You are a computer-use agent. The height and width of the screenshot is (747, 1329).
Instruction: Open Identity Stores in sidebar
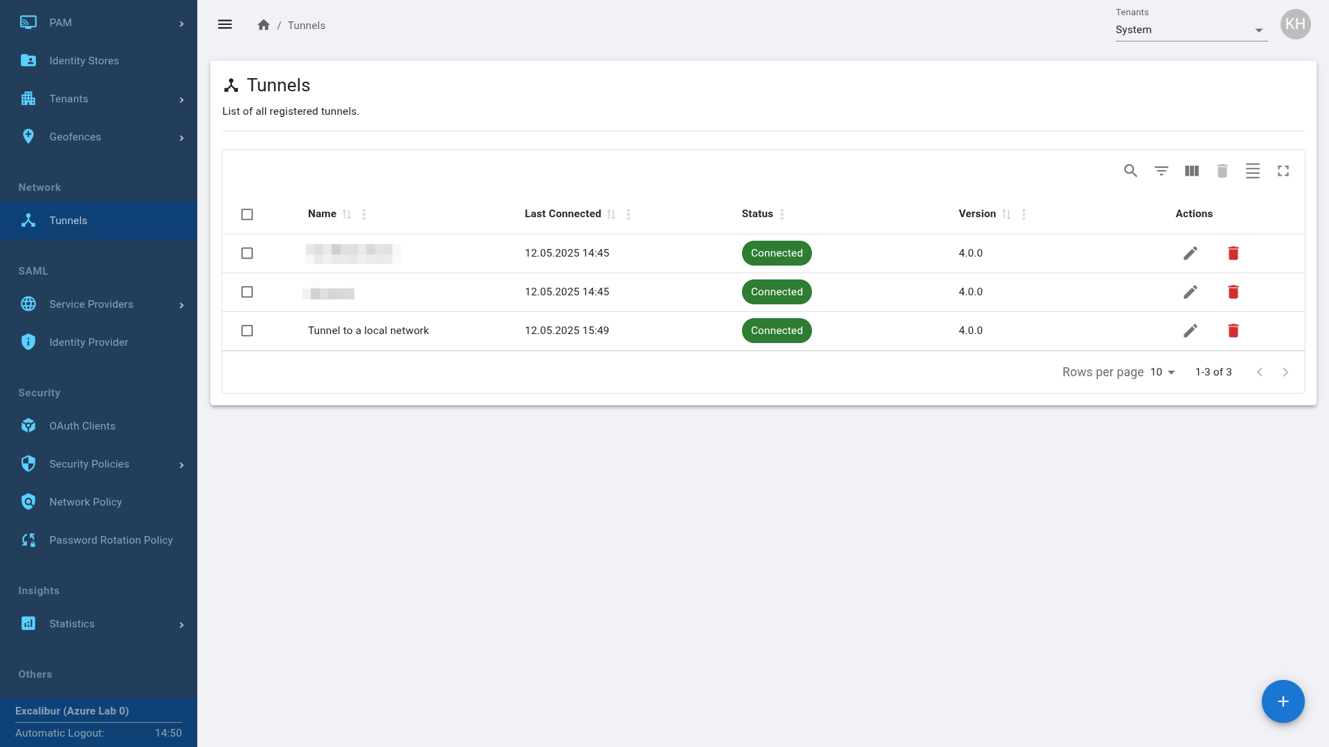pos(84,61)
